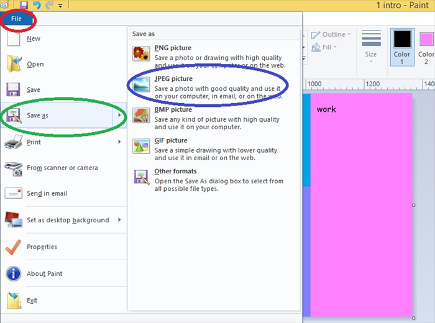Choose From scanner or camera
Viewport: 435px width, 323px height.
coord(63,168)
